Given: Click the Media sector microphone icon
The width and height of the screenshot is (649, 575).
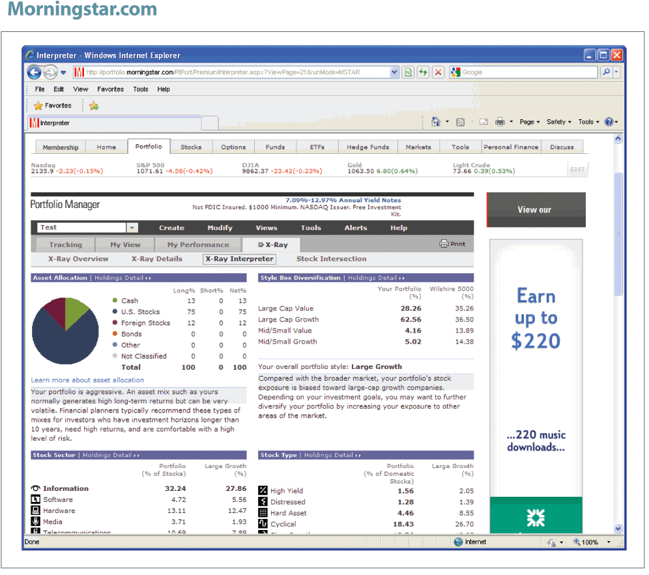Looking at the screenshot, I should point(36,522).
